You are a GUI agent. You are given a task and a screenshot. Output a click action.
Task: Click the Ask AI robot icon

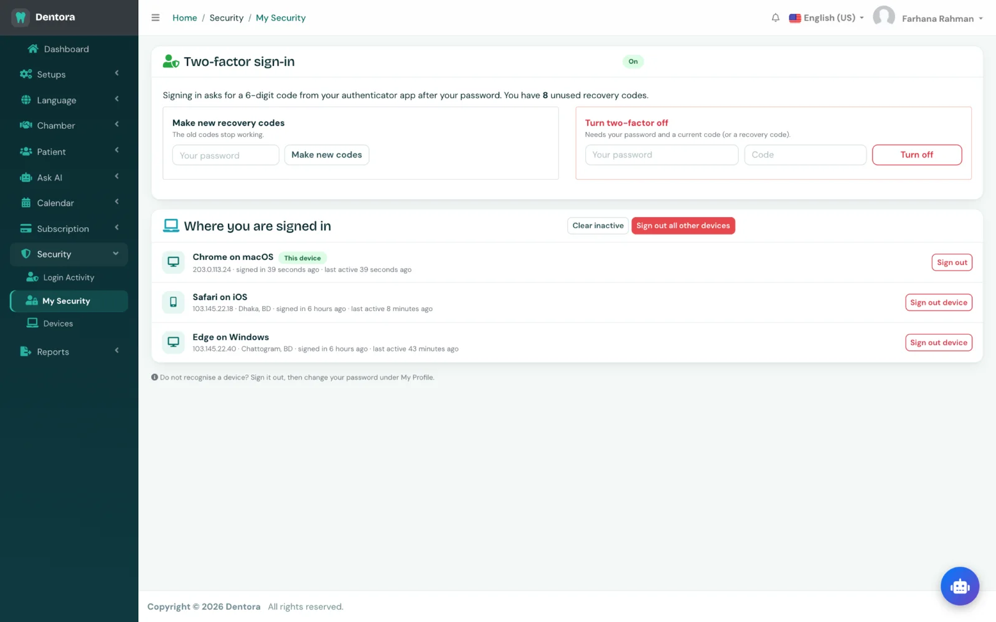coord(26,177)
